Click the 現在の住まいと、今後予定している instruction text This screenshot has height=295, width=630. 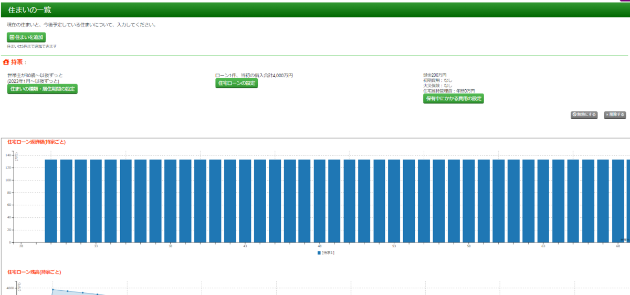[x=81, y=25]
